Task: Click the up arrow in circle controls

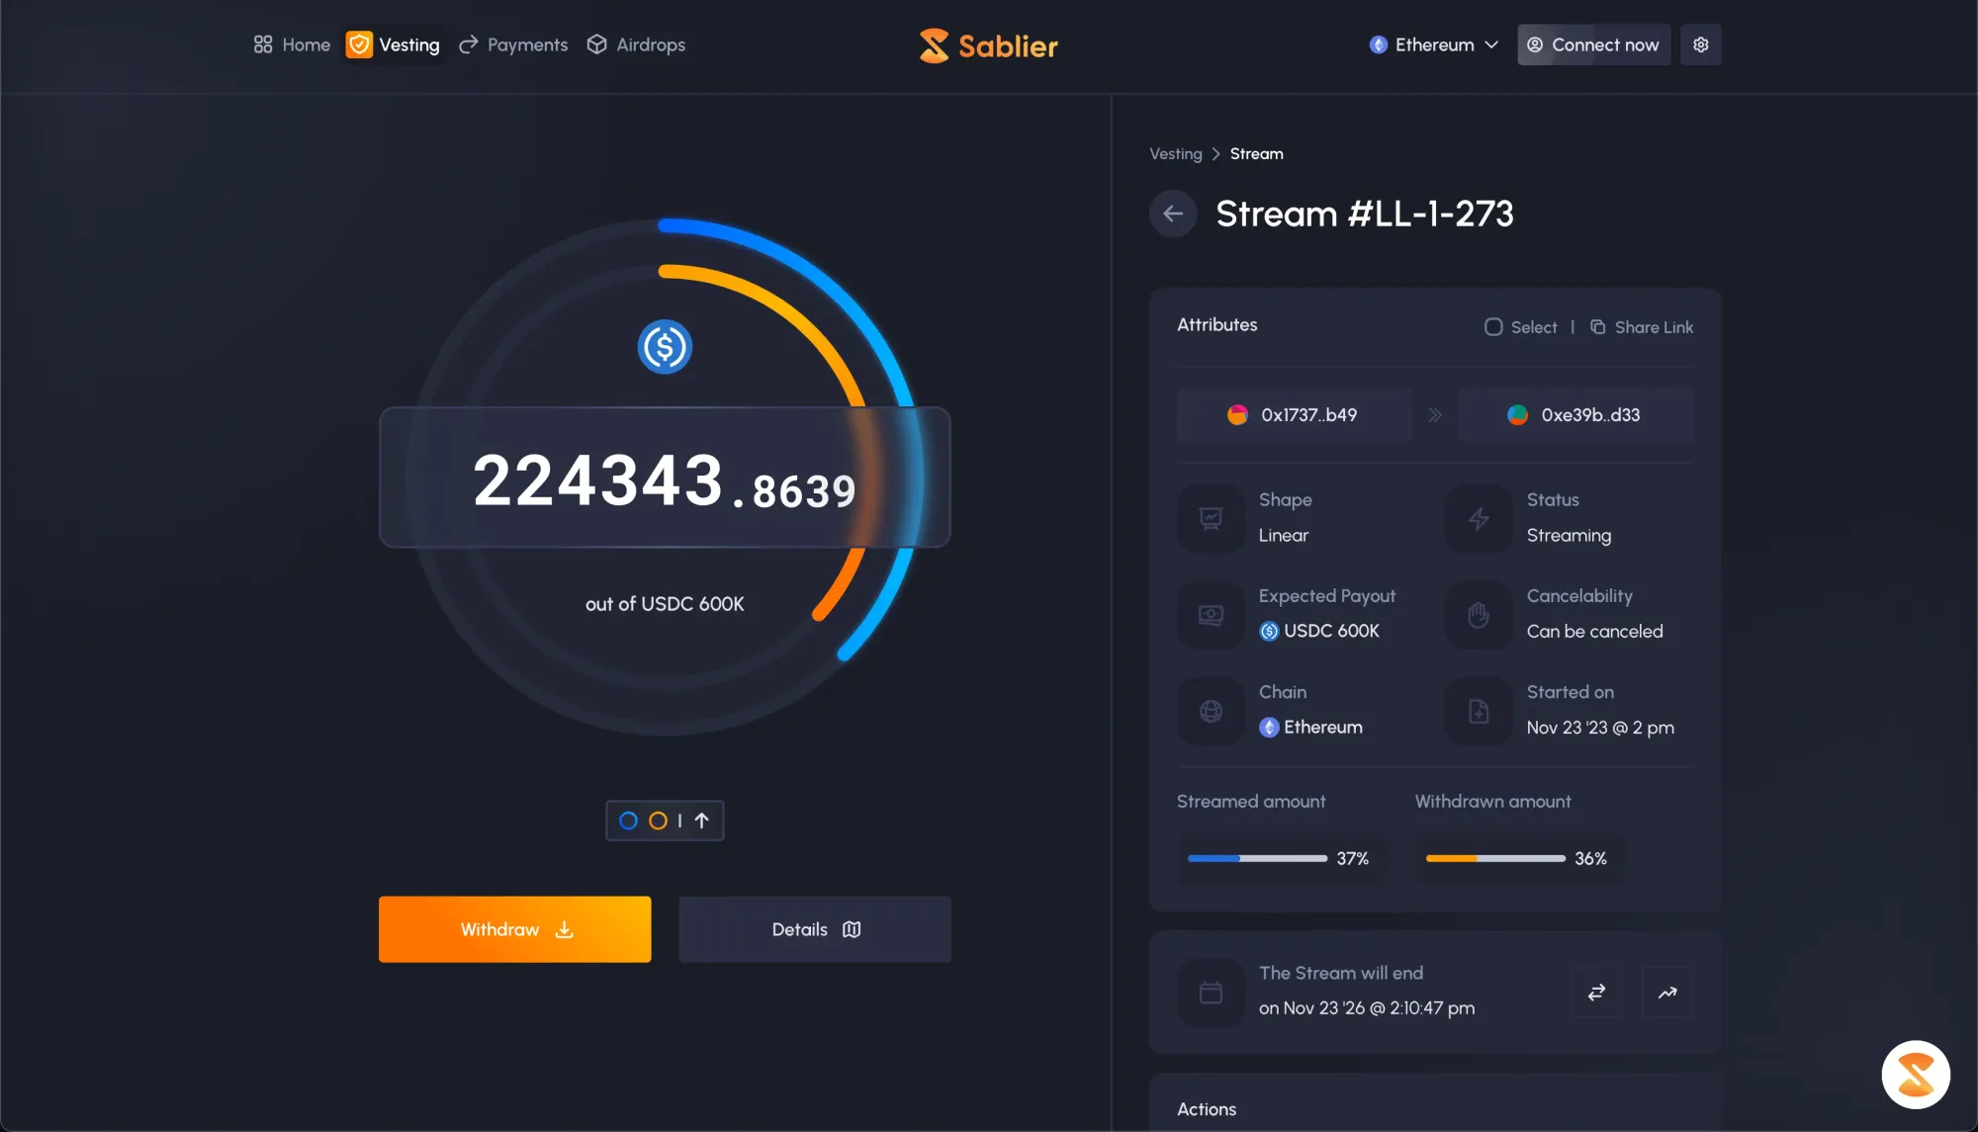Action: point(702,821)
